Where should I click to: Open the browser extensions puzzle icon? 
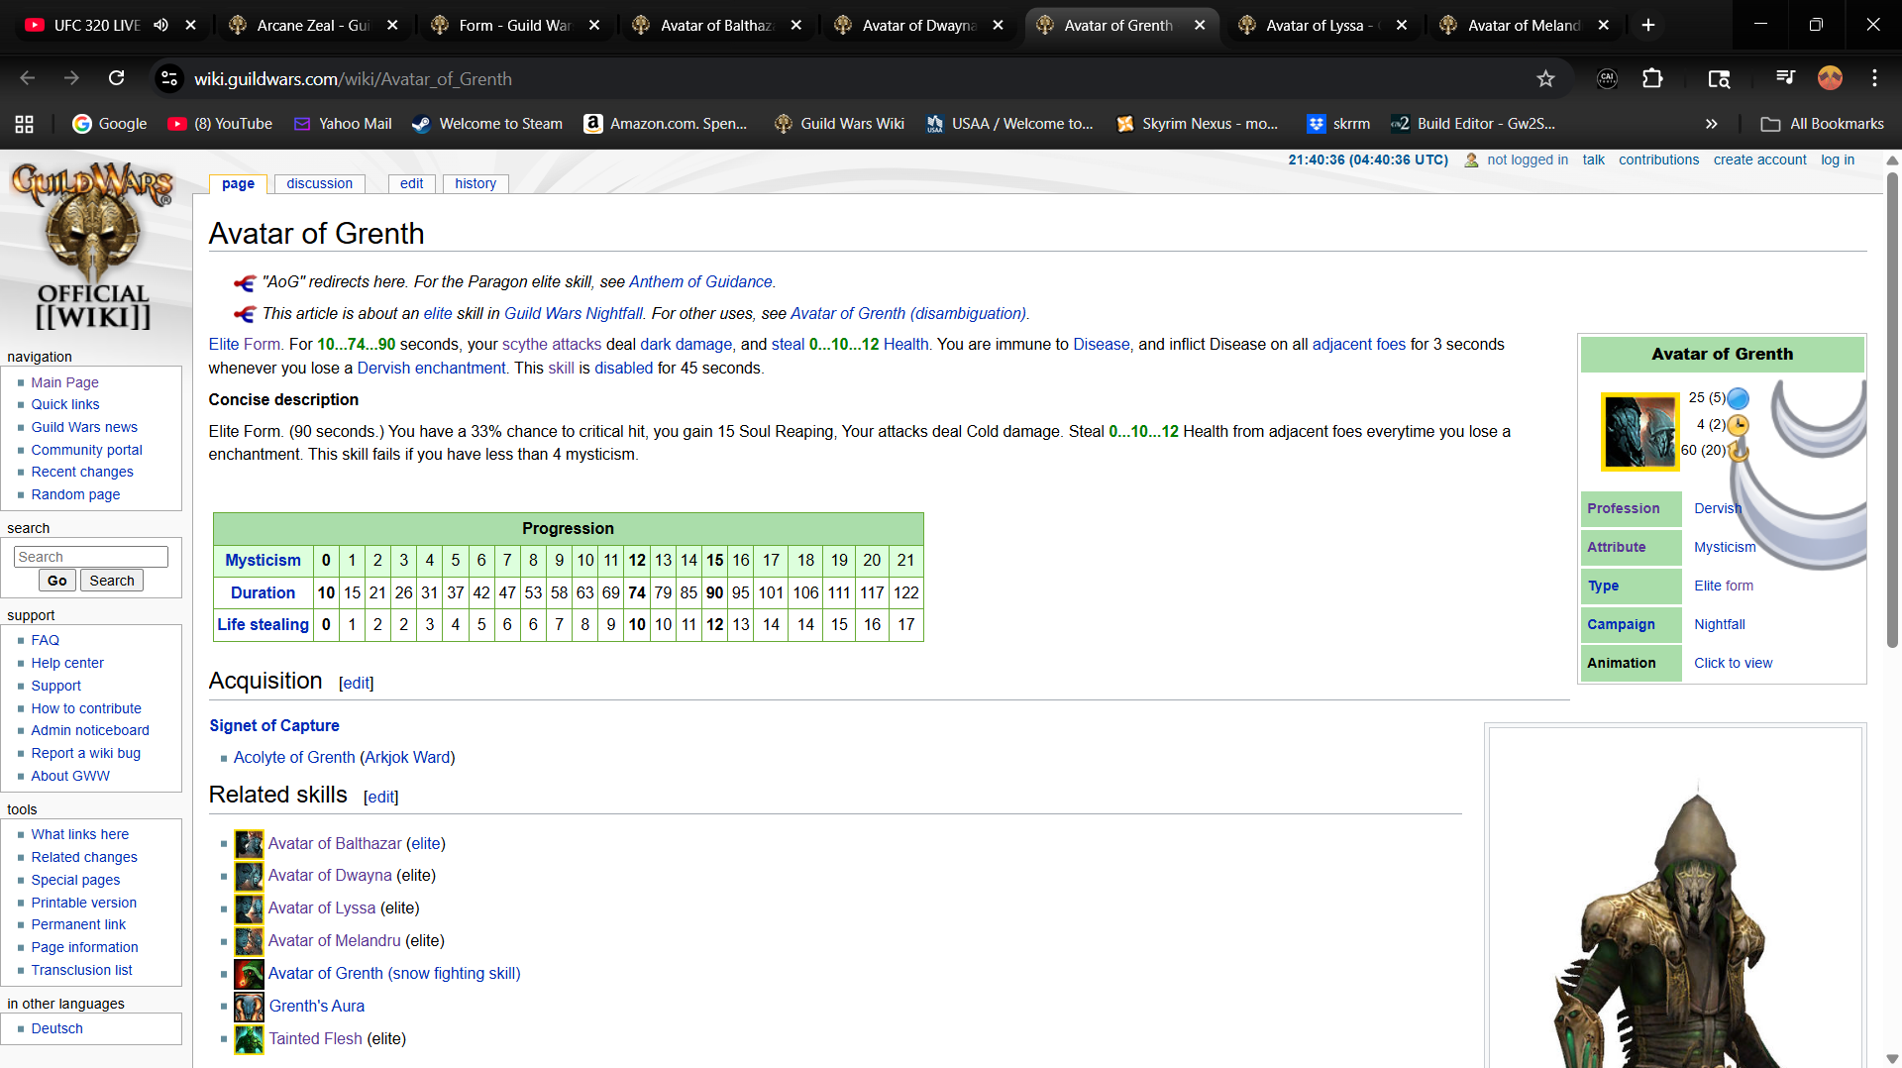pos(1652,78)
